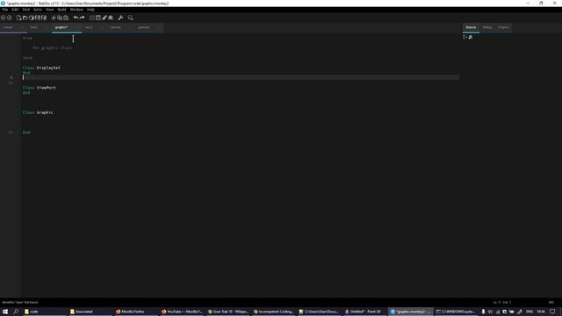562x316 pixels.
Task: Click the line and column indicator in status bar
Action: pos(501,302)
